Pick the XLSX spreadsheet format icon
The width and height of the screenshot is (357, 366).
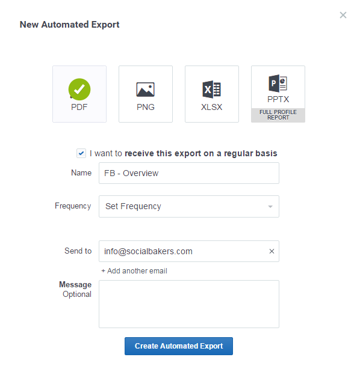pos(211,90)
